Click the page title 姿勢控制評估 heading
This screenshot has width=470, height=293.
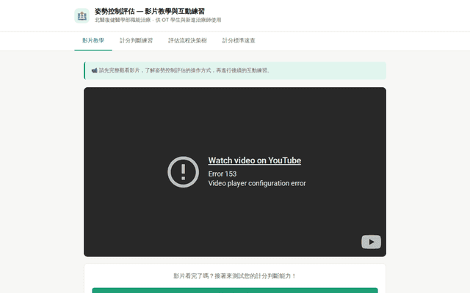tap(150, 12)
